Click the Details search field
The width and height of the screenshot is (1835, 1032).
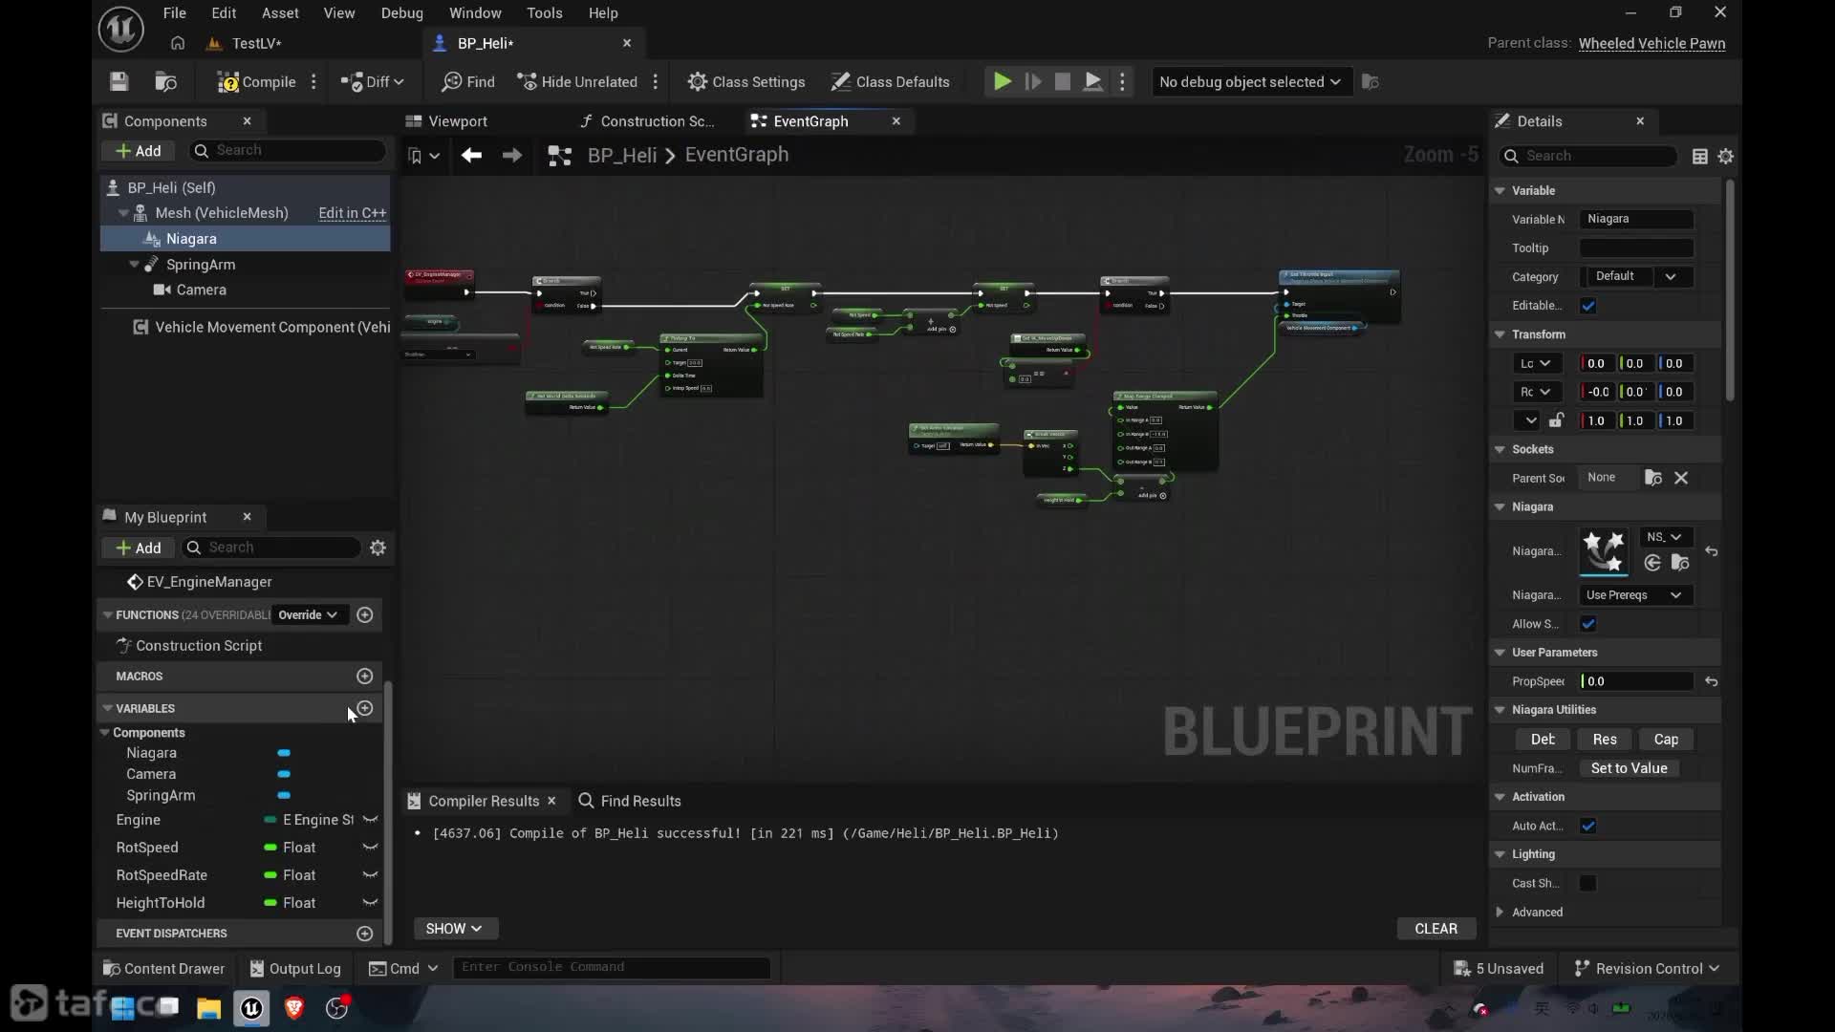click(1588, 156)
